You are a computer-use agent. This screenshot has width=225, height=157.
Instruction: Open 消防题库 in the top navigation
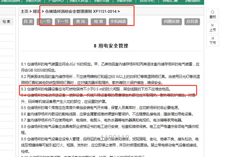point(193,1)
